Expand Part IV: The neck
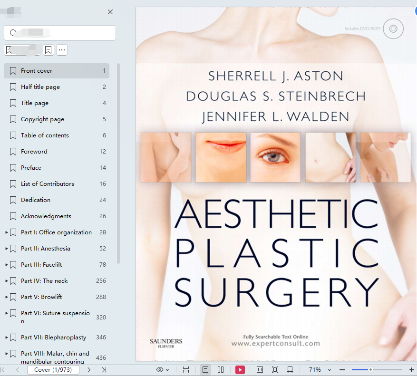 6,281
